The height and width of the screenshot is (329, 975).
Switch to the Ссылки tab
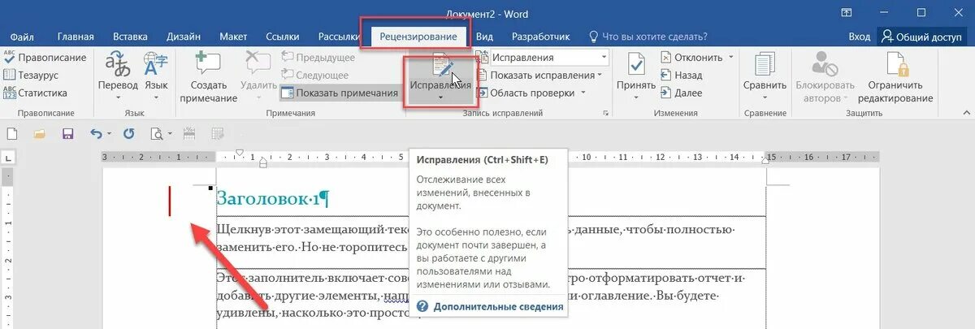point(282,37)
